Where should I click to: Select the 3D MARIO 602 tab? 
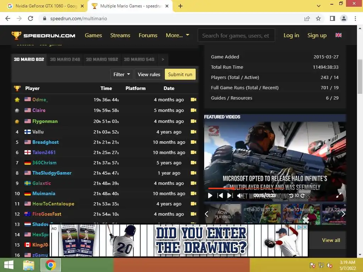tap(29, 59)
